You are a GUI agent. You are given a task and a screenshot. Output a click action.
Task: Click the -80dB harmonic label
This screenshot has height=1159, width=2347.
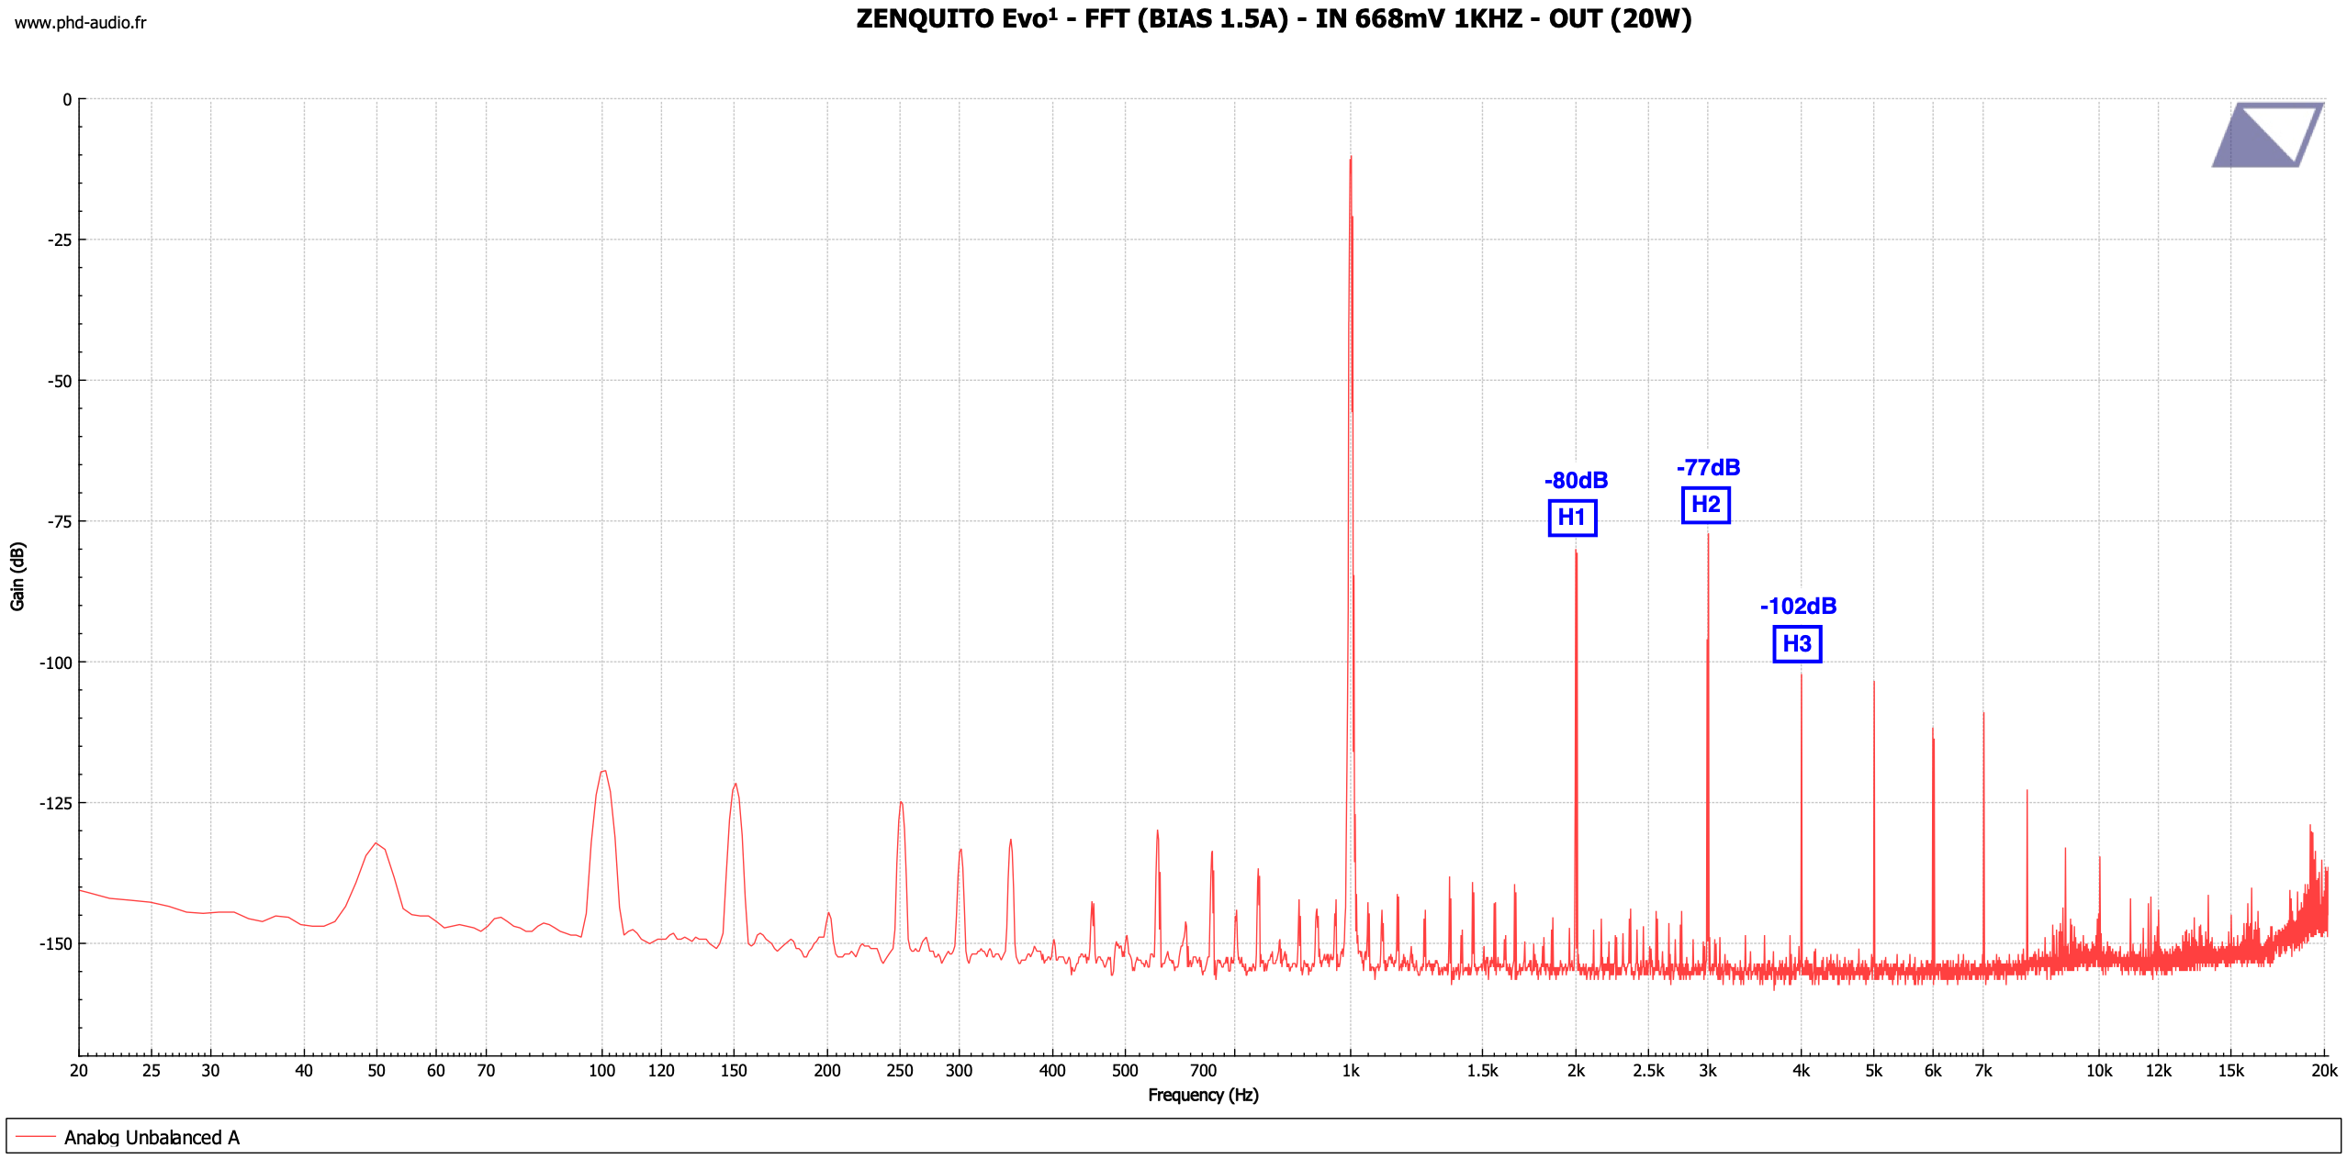click(1577, 481)
